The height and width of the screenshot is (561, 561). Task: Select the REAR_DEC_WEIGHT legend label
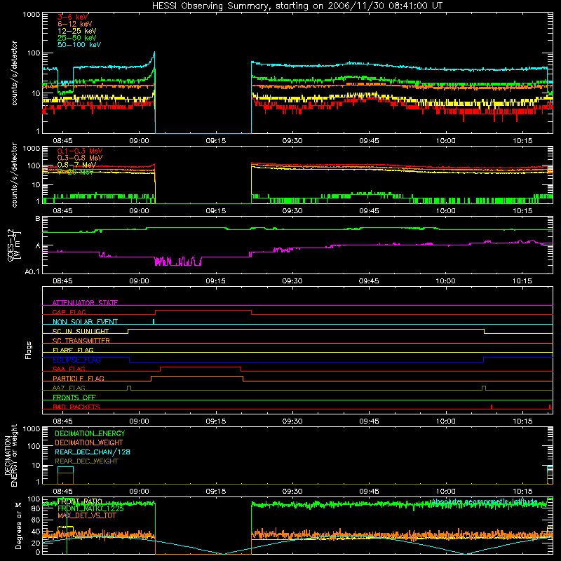(86, 461)
